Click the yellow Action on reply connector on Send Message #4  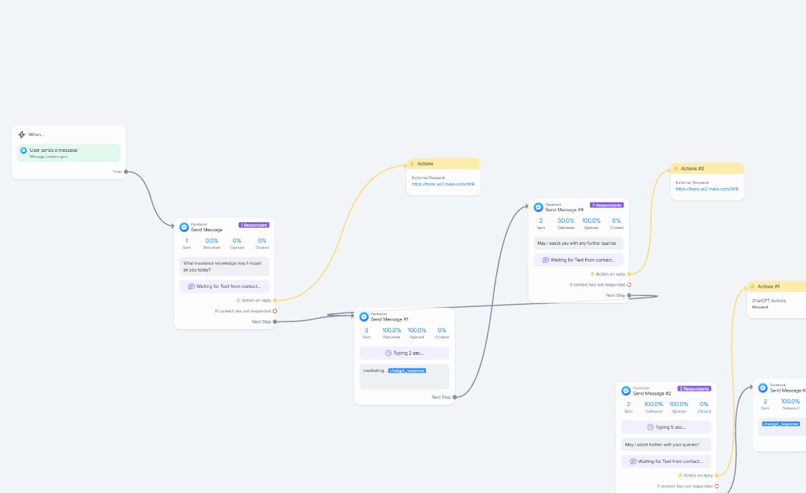(629, 274)
